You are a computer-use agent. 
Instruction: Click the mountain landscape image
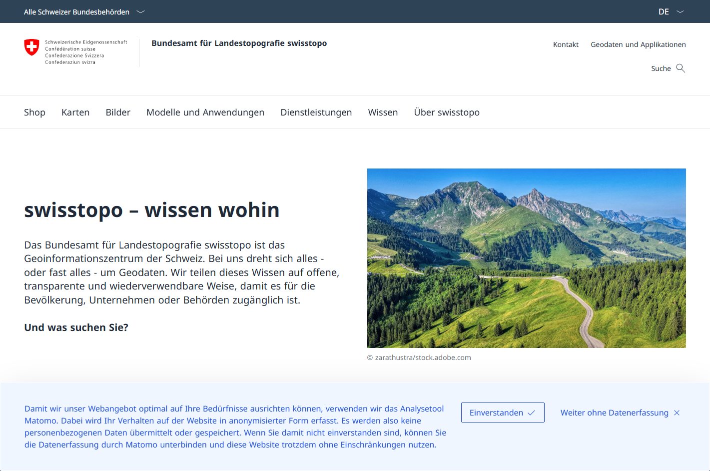pos(526,258)
